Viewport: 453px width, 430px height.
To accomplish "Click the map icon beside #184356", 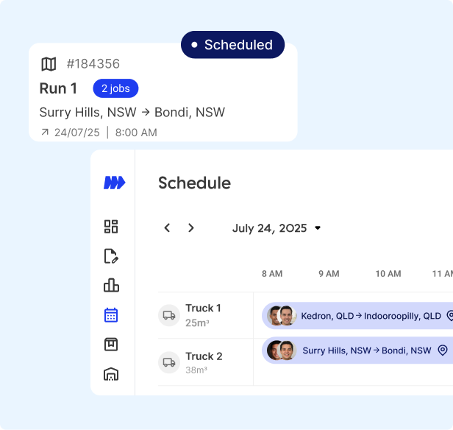I will [49, 65].
